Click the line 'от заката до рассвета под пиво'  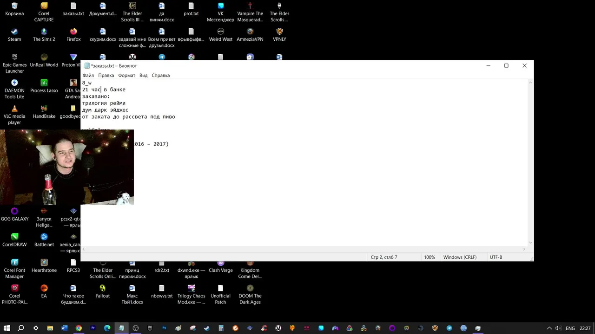pos(129,117)
